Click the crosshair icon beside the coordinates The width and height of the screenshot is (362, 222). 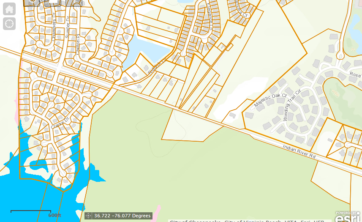tap(88, 216)
